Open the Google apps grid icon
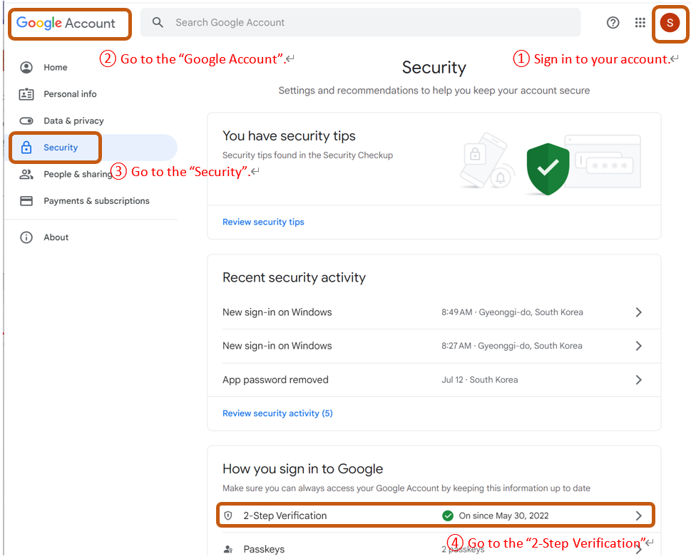The height and width of the screenshot is (559, 691). (x=640, y=23)
